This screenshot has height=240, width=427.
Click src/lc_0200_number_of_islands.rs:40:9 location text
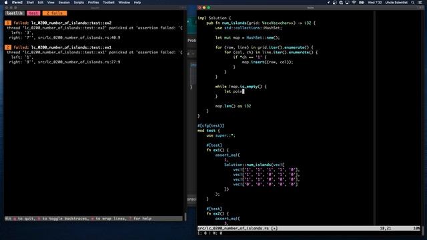coord(79,37)
